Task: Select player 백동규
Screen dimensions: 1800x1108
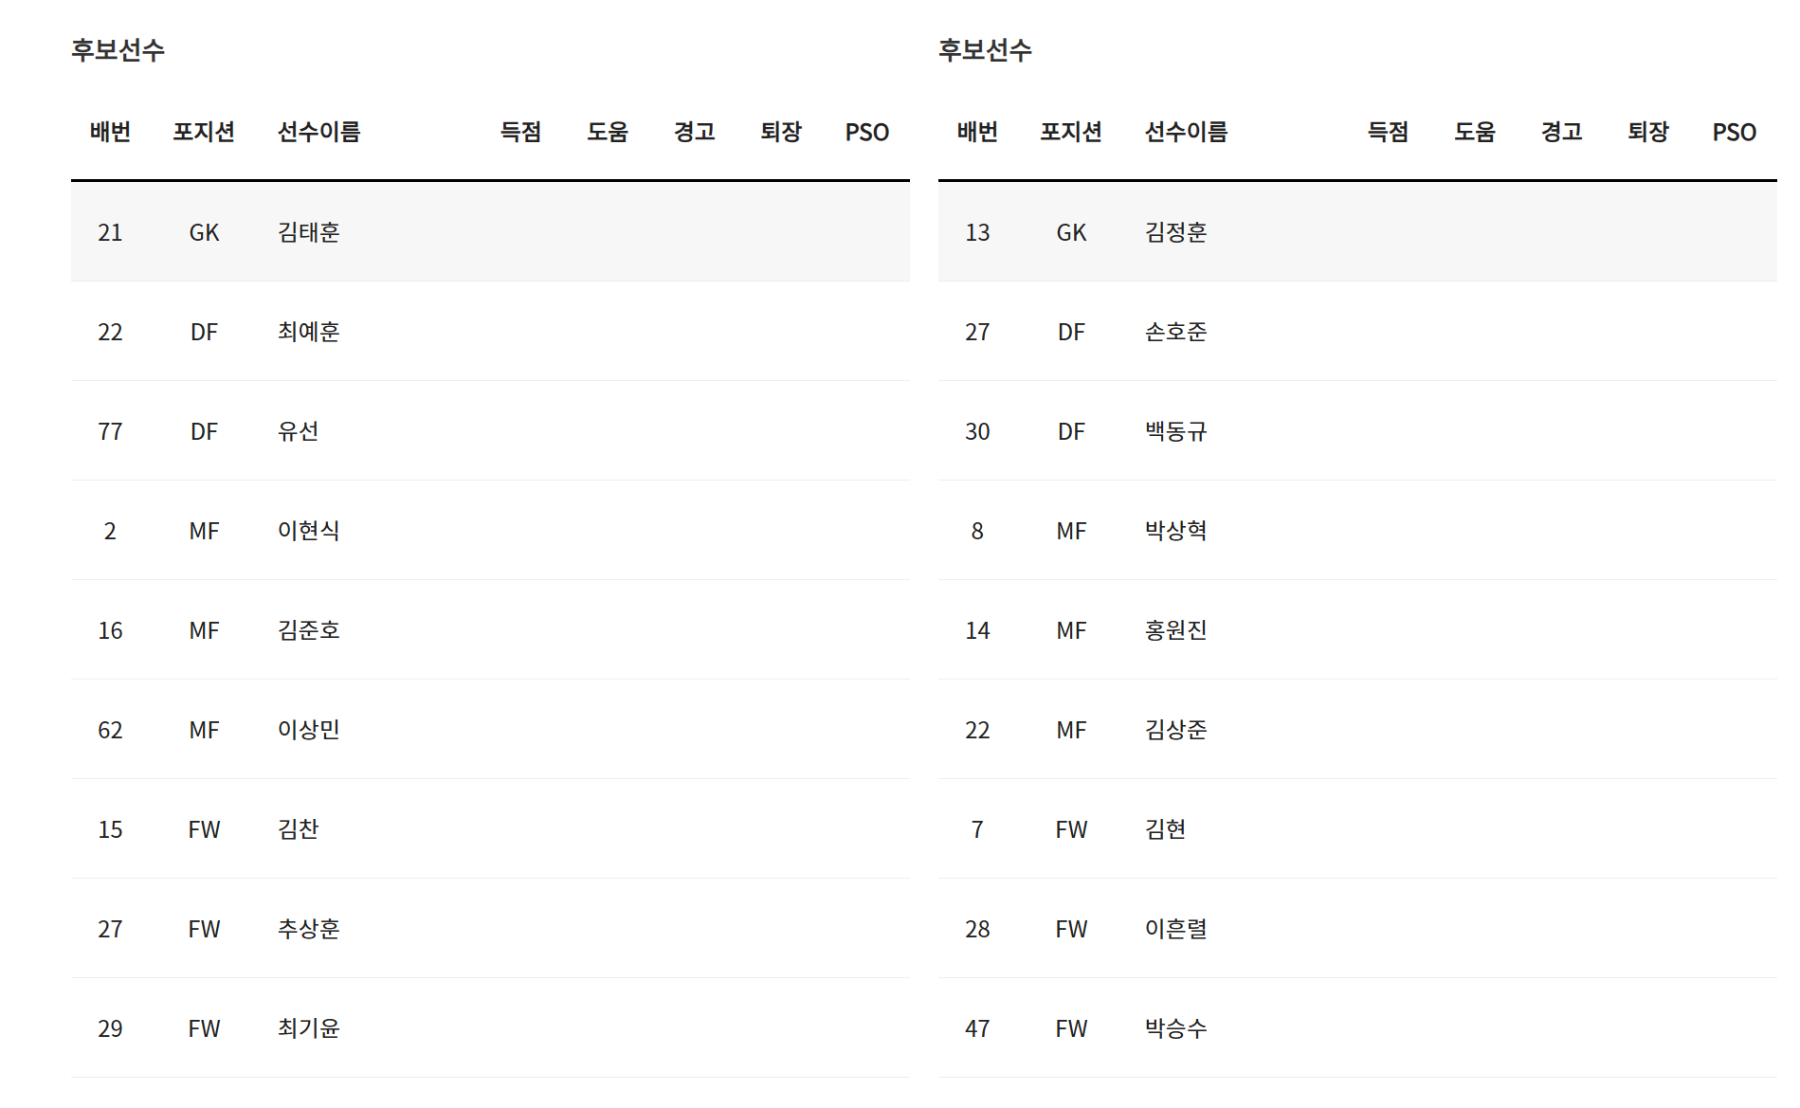Action: 1175,431
